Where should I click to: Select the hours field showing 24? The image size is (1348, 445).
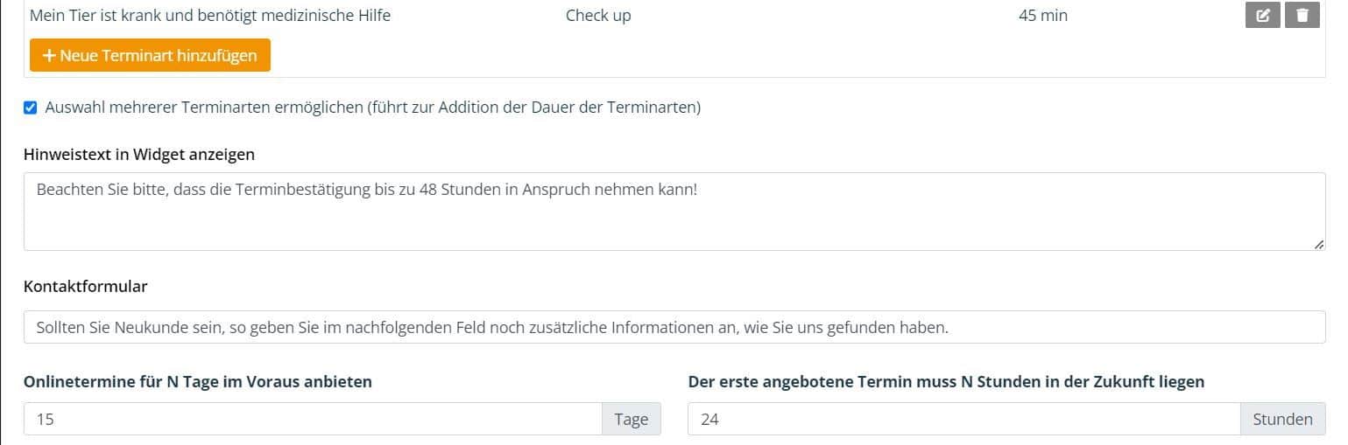click(x=964, y=419)
